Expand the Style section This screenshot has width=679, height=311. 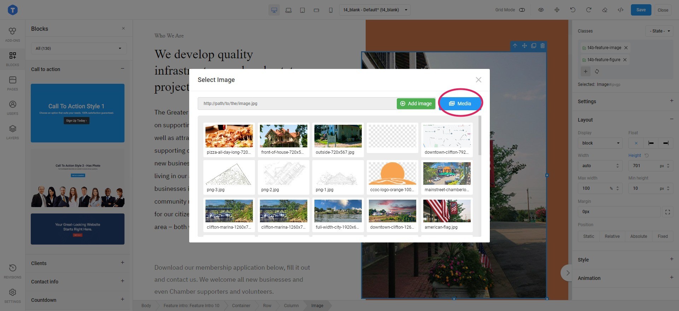pyautogui.click(x=672, y=259)
